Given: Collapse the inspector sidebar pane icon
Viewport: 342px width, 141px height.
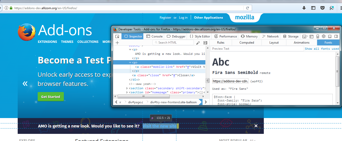Looking at the screenshot, I should [x=205, y=43].
